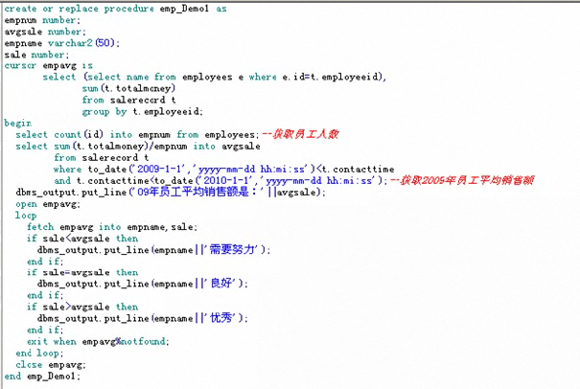
Task: Click the 'cursor empavg is' line
Action: point(49,66)
